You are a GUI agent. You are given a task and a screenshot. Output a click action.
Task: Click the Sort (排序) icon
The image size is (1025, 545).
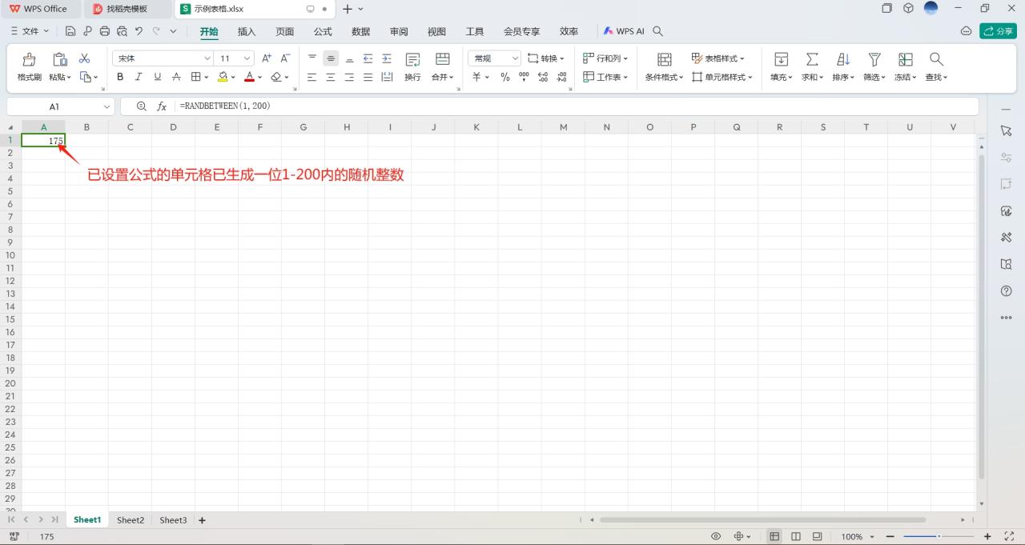(843, 59)
